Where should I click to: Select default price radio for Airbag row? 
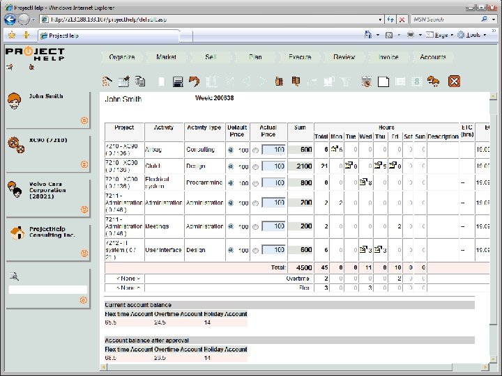point(231,150)
